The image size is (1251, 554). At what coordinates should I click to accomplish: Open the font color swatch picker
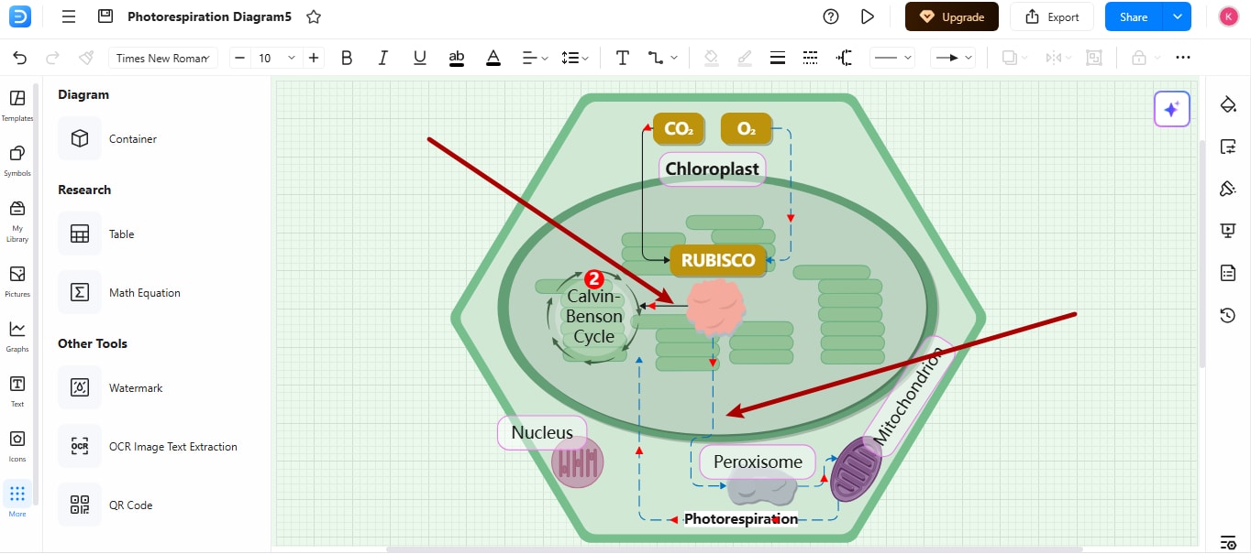493,57
